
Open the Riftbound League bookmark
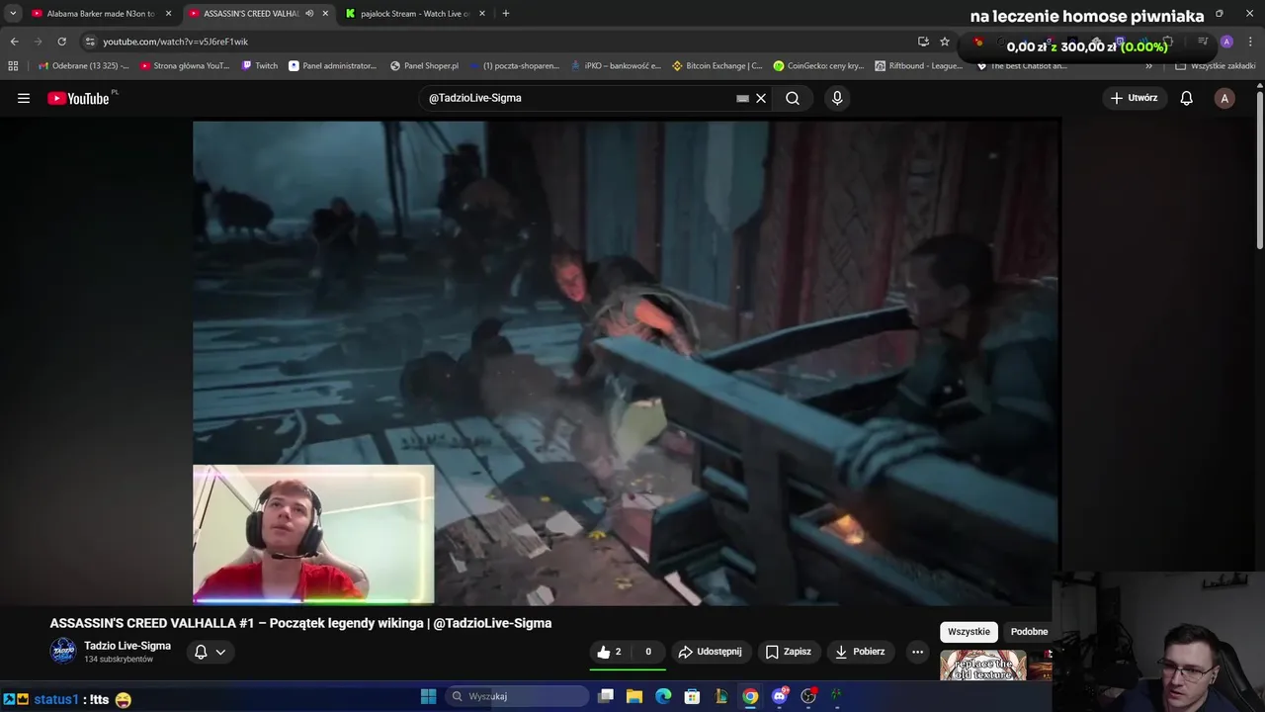click(x=918, y=66)
